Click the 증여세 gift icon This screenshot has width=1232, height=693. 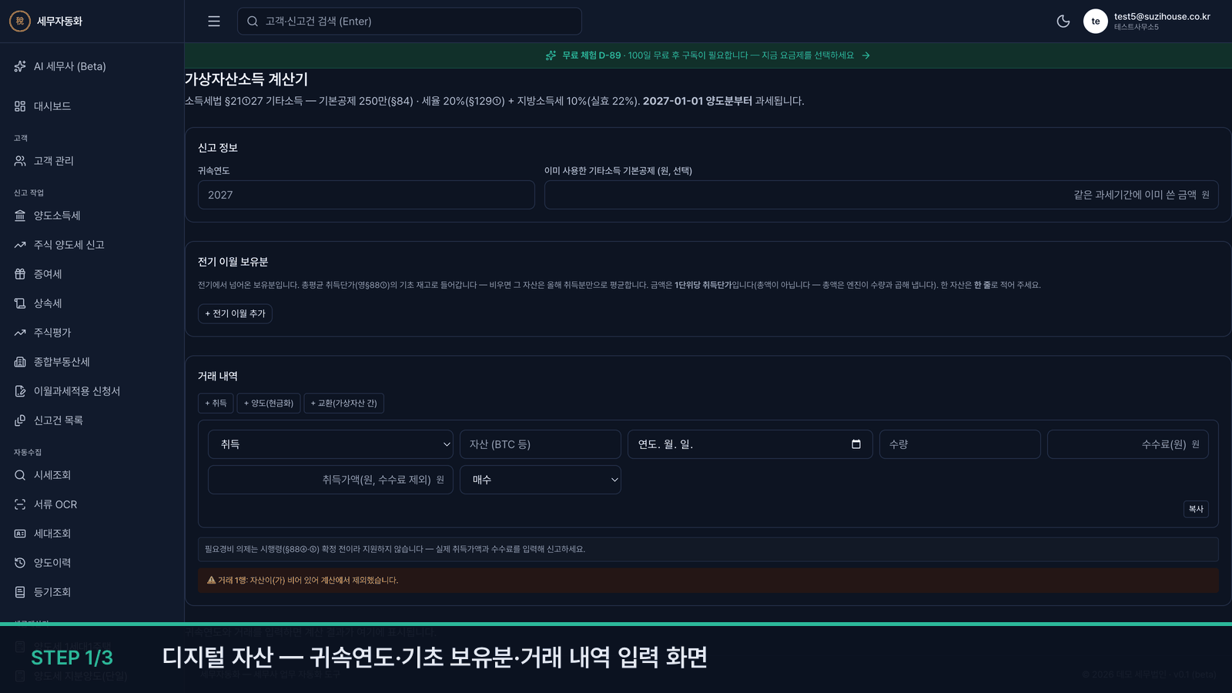(x=20, y=274)
